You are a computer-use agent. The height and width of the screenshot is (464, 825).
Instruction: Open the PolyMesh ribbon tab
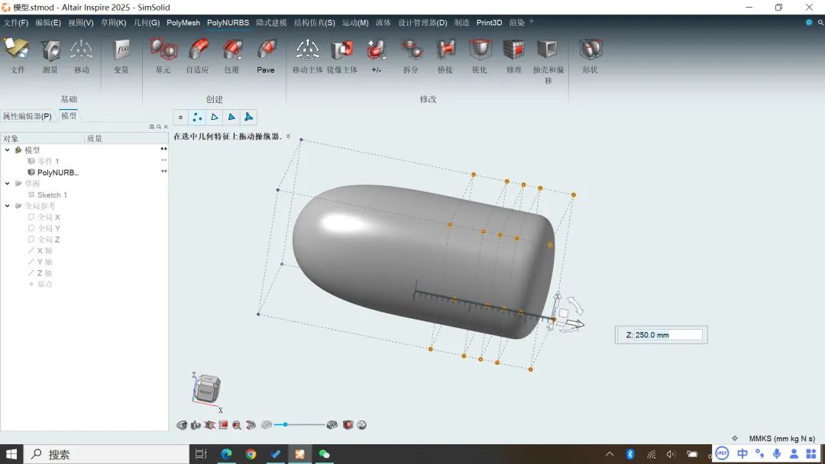click(x=183, y=23)
